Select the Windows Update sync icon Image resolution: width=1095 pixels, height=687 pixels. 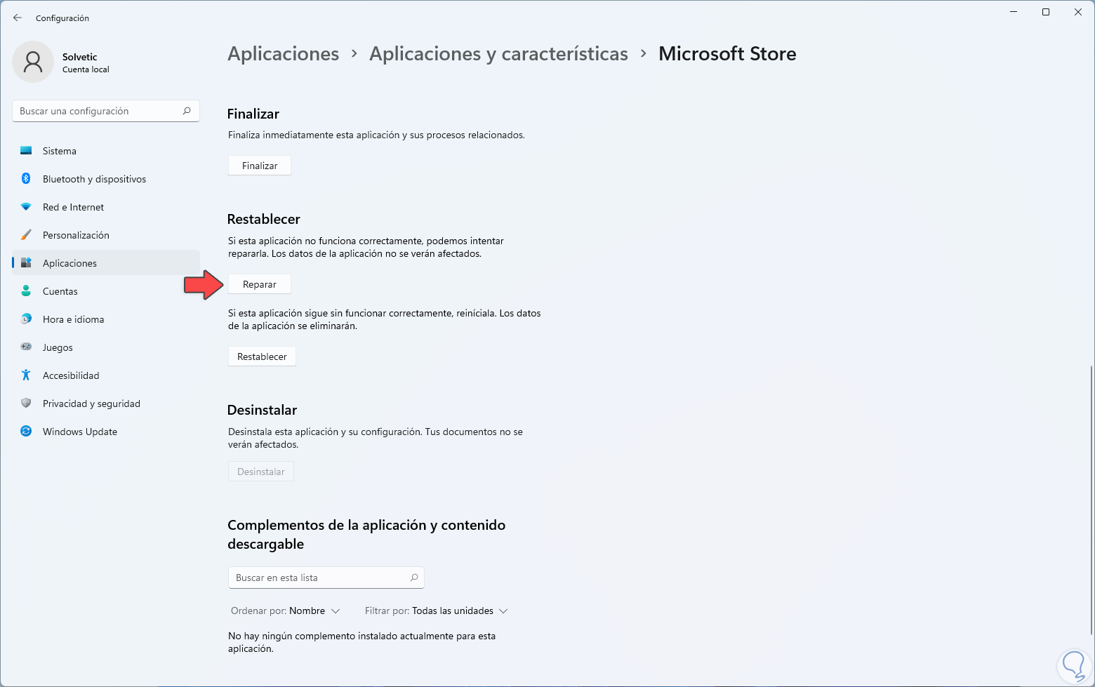26,432
